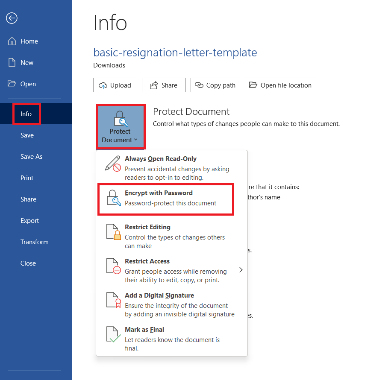Viewport: 391px width, 380px height.
Task: Click the Open file location button
Action: 280,85
